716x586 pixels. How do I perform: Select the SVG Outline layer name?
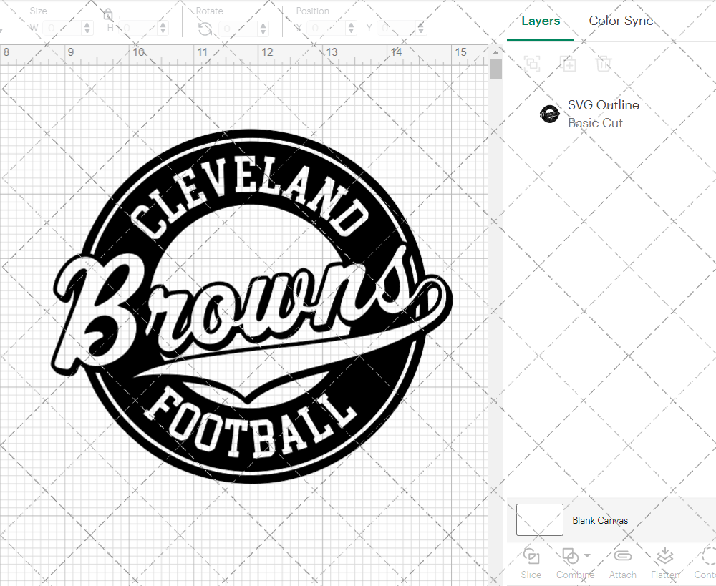[603, 105]
